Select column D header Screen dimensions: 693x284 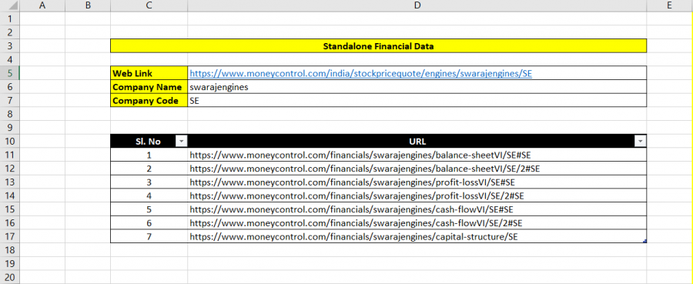tap(417, 5)
